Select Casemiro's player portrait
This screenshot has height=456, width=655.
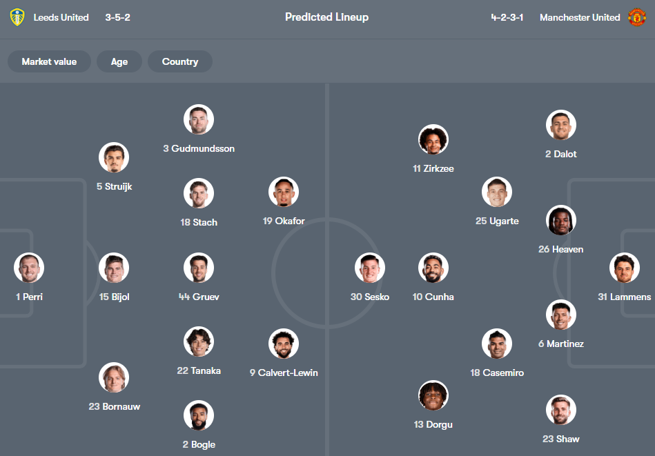pos(496,343)
